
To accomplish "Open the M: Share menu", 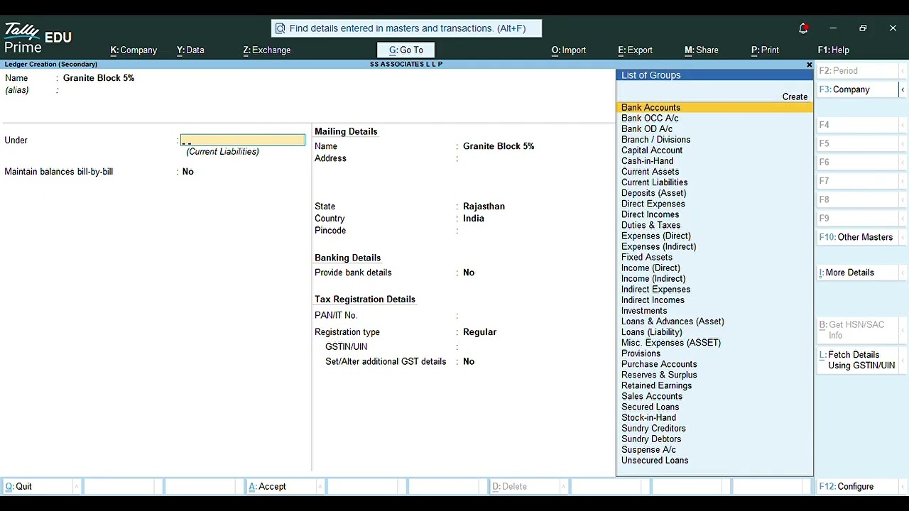I will [702, 50].
